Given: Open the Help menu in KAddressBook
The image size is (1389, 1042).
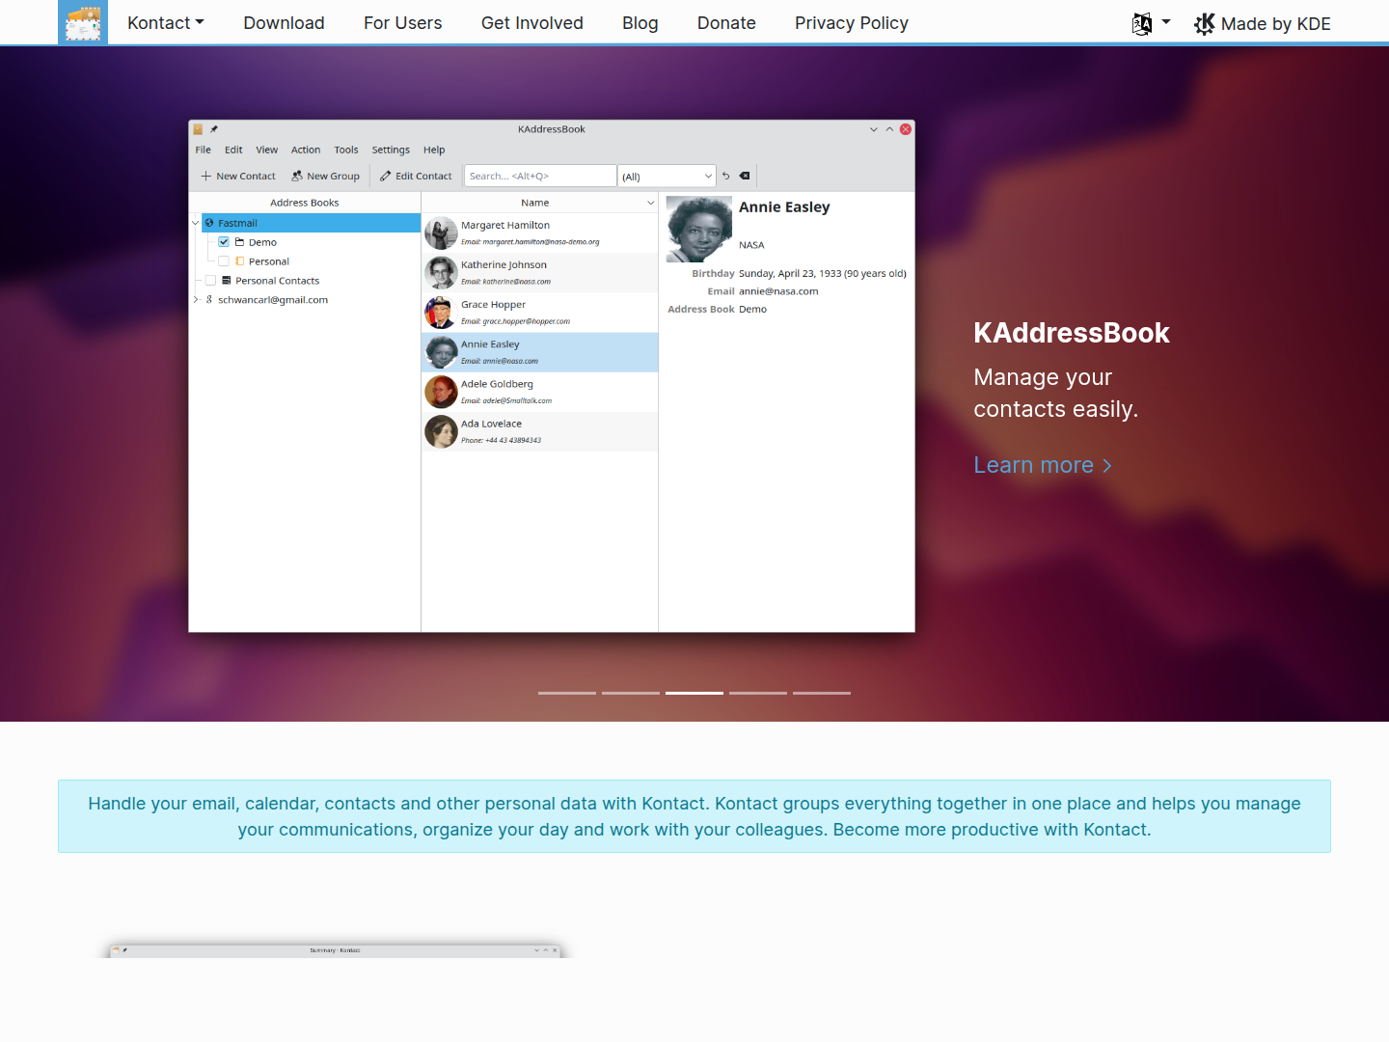Looking at the screenshot, I should tap(434, 150).
